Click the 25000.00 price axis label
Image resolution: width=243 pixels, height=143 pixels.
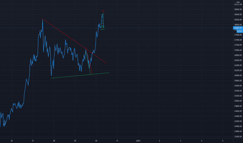click(238, 101)
